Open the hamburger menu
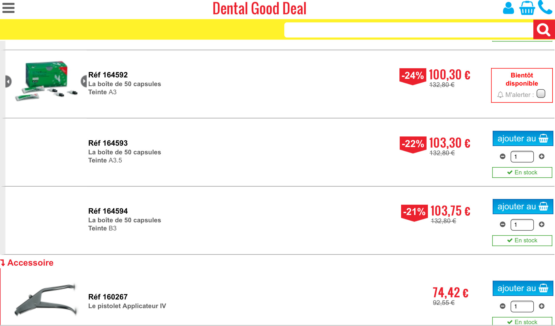This screenshot has height=326, width=555. tap(8, 8)
